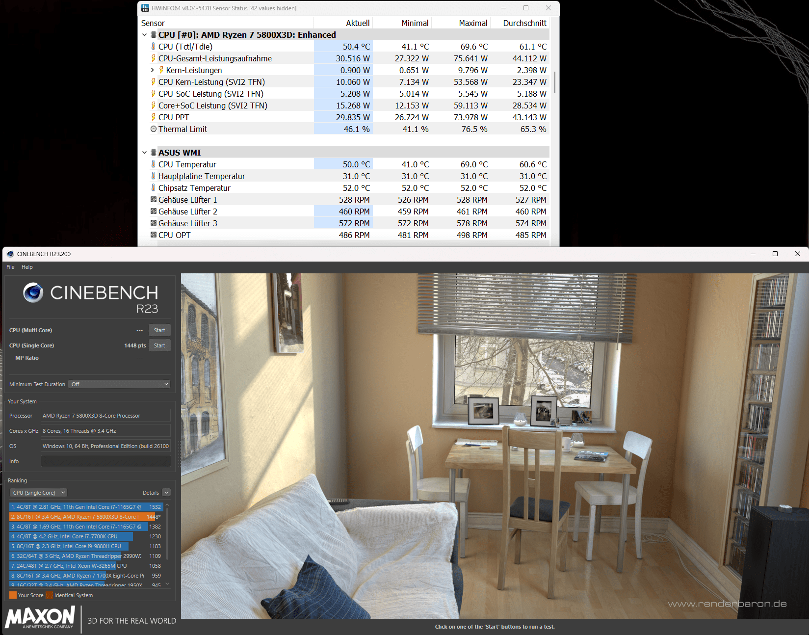Select ranking row 5 Intel Core i9-9880H
Screen dimensions: 809x635
86,546
